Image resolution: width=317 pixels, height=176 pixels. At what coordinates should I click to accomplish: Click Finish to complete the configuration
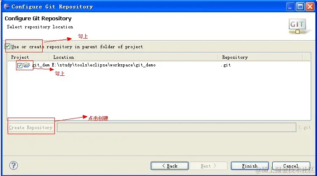pyautogui.click(x=250, y=166)
